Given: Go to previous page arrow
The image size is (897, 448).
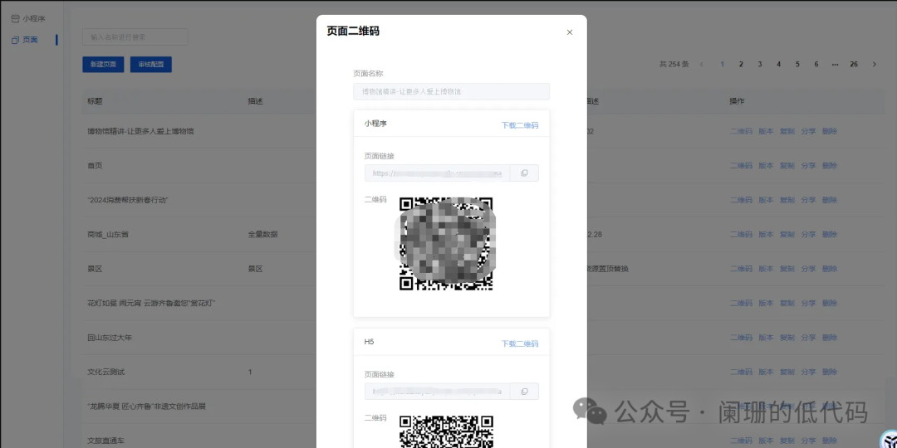Looking at the screenshot, I should tap(702, 64).
